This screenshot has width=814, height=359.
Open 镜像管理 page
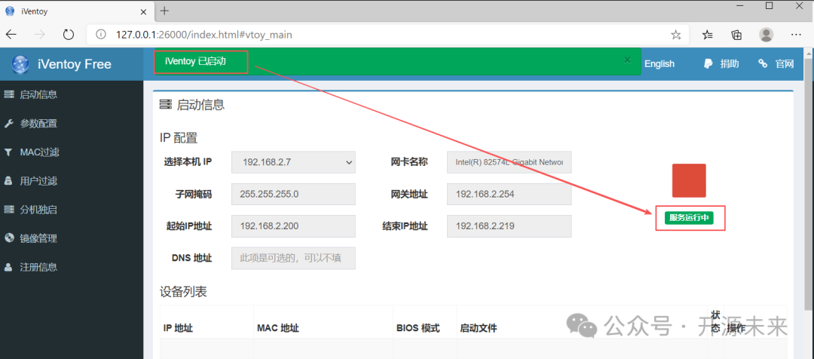point(38,238)
